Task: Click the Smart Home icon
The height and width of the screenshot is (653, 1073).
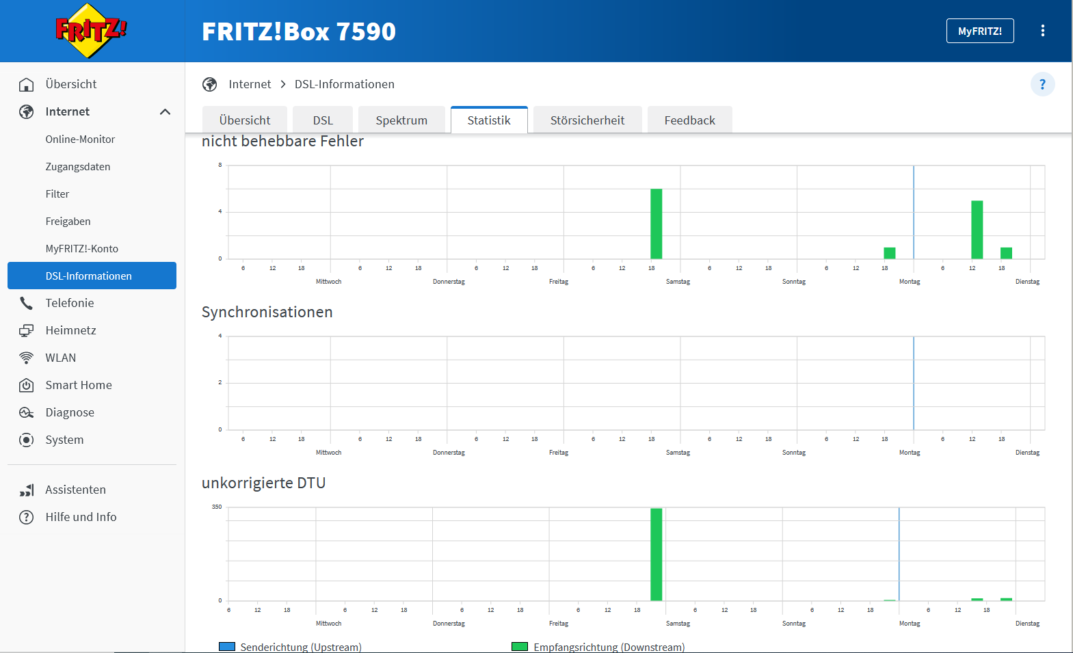Action: coord(26,385)
